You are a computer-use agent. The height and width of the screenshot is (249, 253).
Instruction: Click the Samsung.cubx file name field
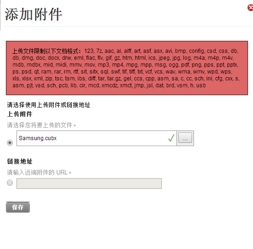(x=97, y=138)
